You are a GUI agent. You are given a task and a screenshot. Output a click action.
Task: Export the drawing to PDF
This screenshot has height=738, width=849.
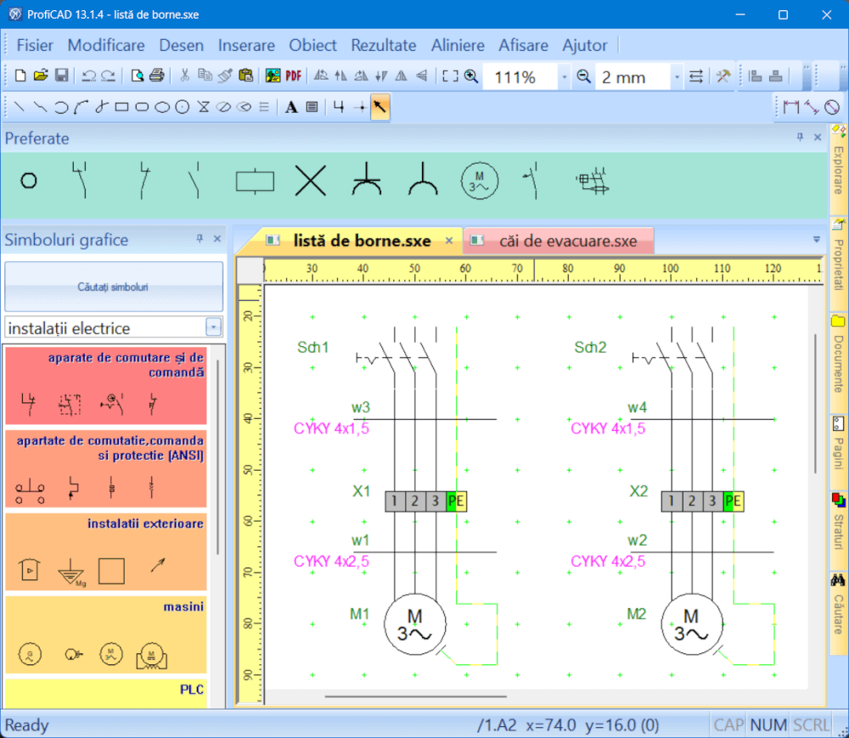(293, 75)
